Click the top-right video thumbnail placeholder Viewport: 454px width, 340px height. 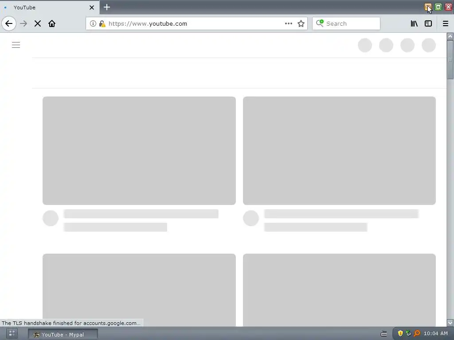point(339,151)
